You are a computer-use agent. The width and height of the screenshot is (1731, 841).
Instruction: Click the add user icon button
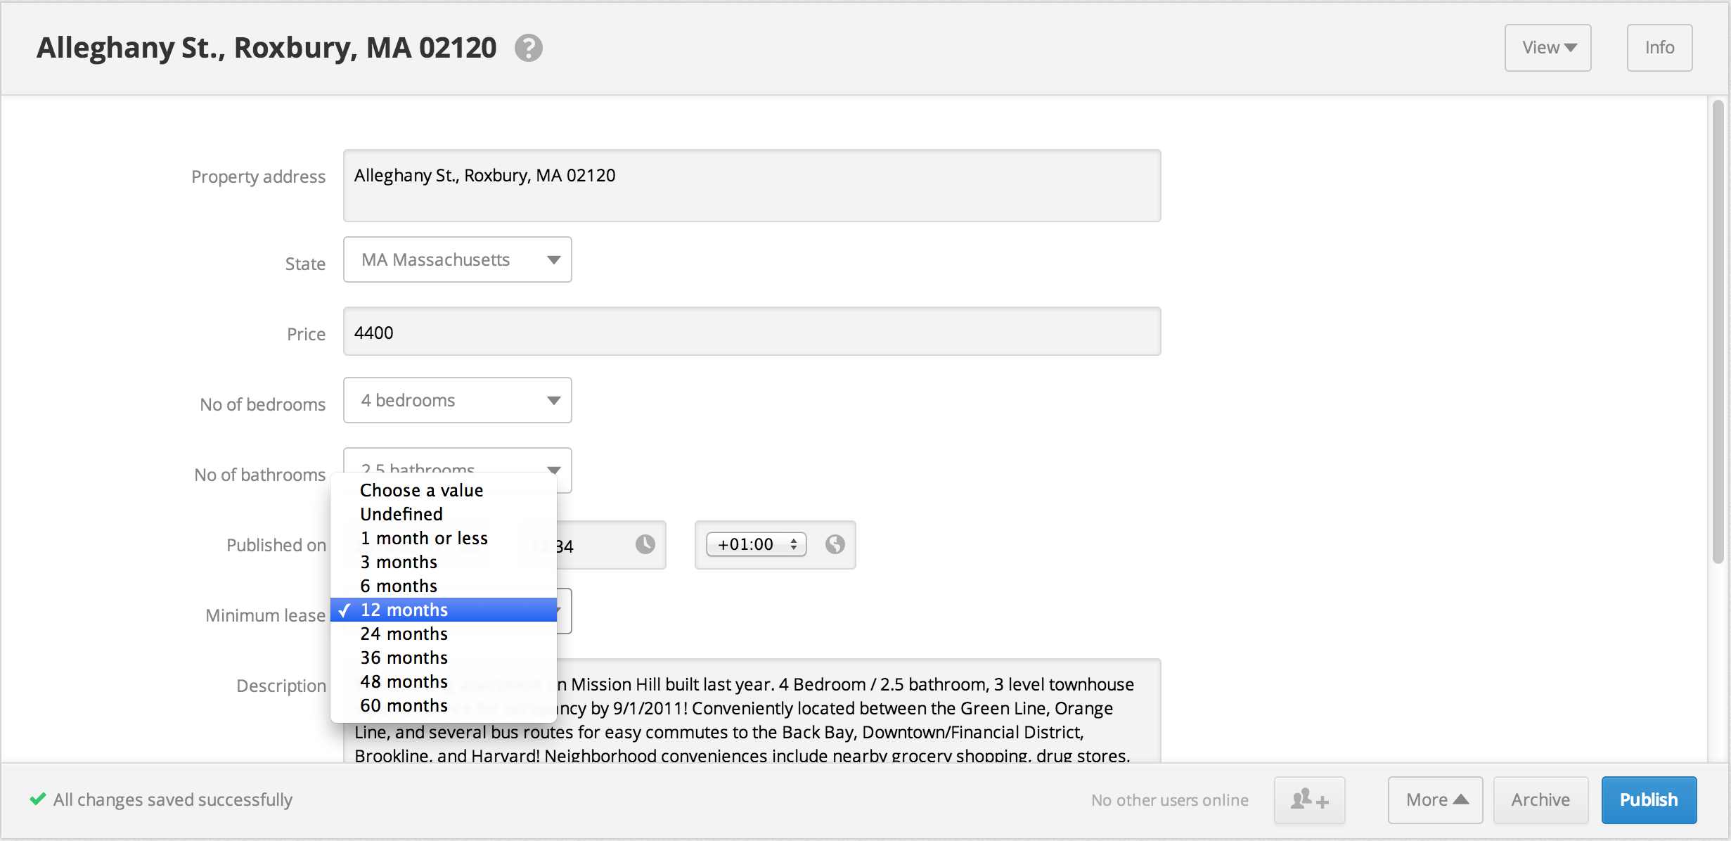[x=1309, y=800]
